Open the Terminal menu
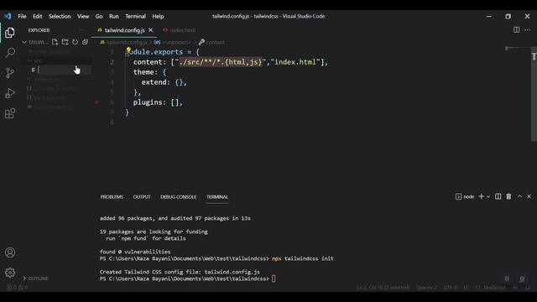The width and height of the screenshot is (537, 302). [135, 16]
